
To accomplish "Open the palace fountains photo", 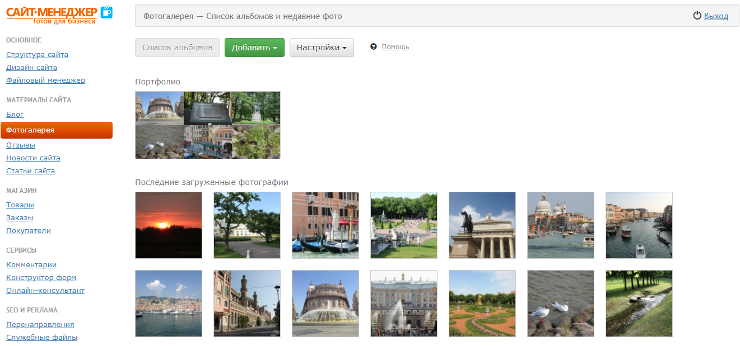I will pyautogui.click(x=404, y=304).
